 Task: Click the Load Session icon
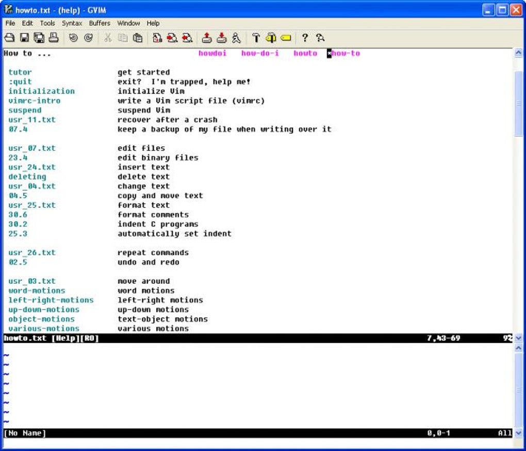(207, 38)
